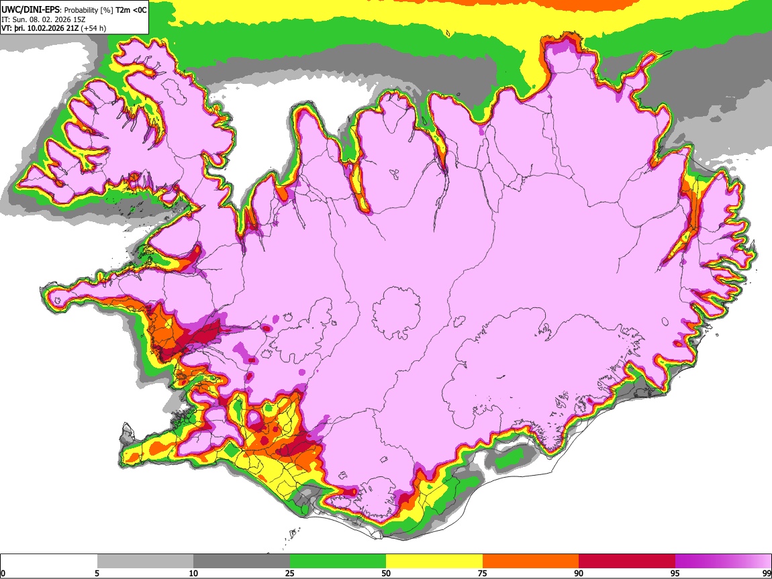Click the 'T2m <0C' parameter label
This screenshot has width=772, height=579.
(x=131, y=10)
